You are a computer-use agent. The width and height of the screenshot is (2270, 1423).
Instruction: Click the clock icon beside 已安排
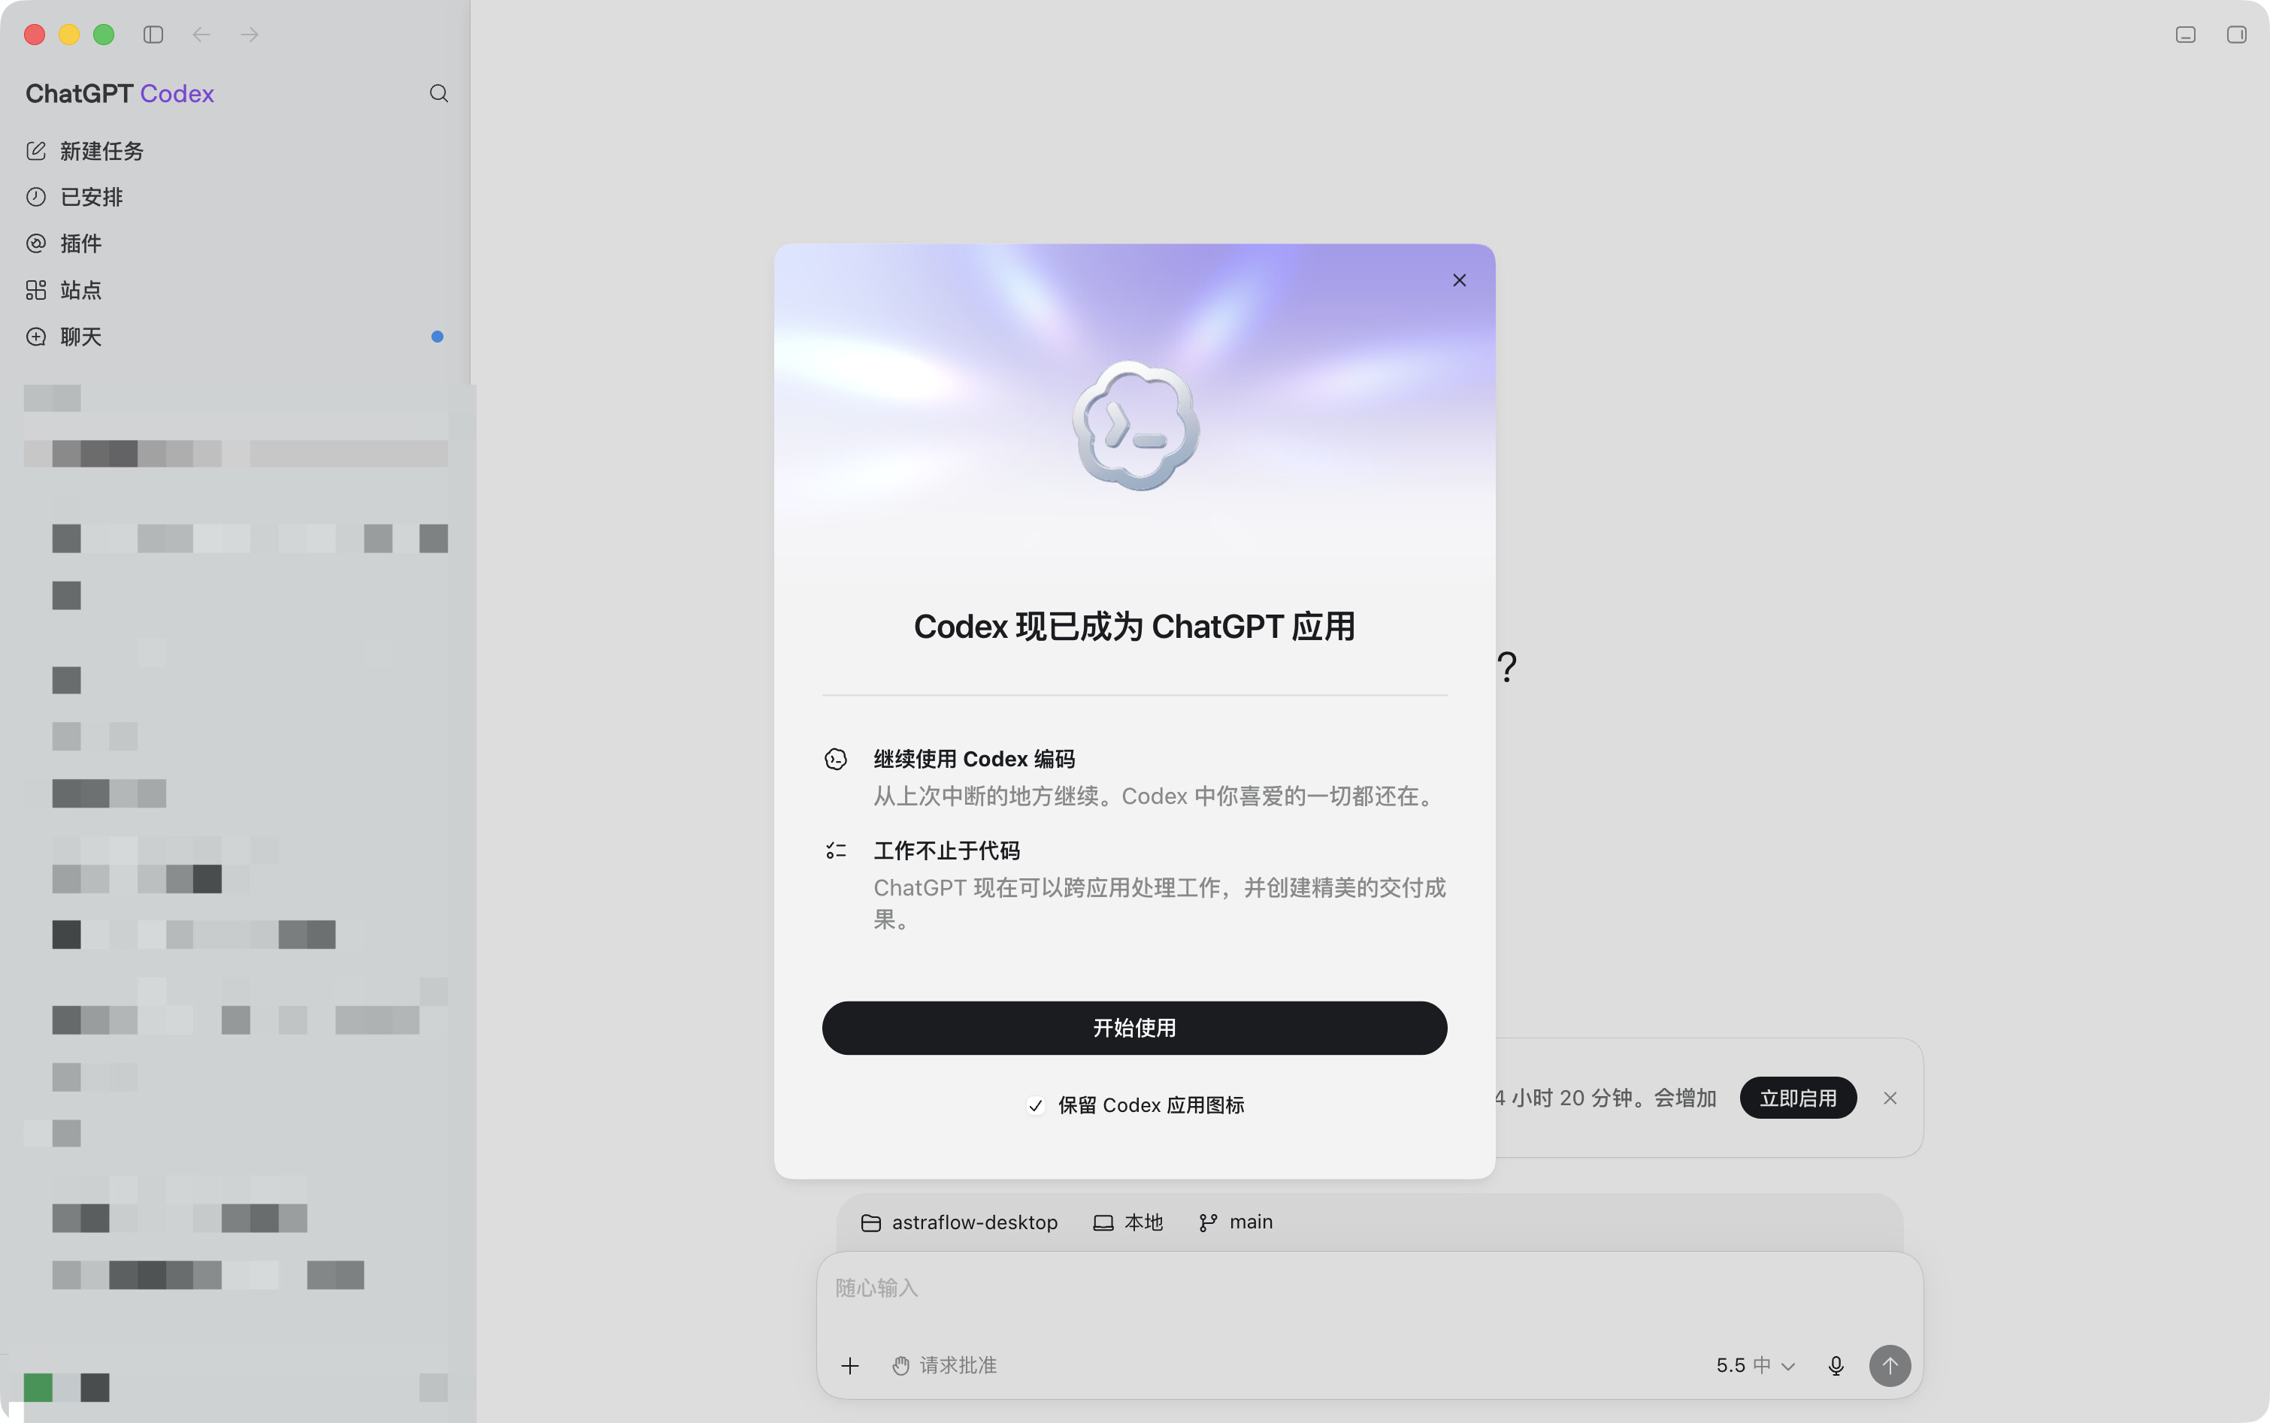[x=36, y=197]
